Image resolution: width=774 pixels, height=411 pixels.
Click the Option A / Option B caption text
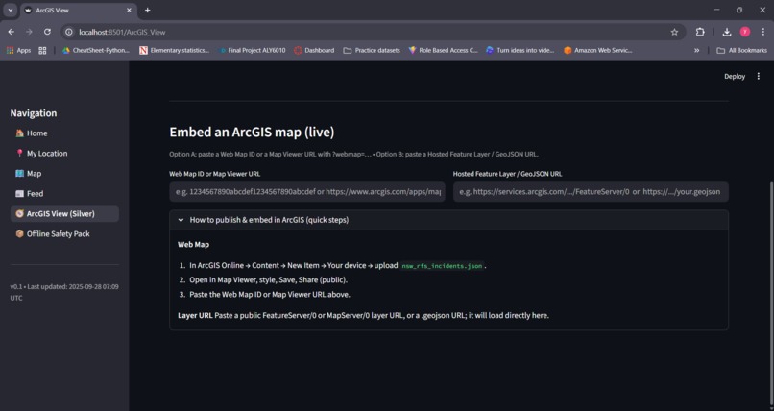tap(353, 154)
